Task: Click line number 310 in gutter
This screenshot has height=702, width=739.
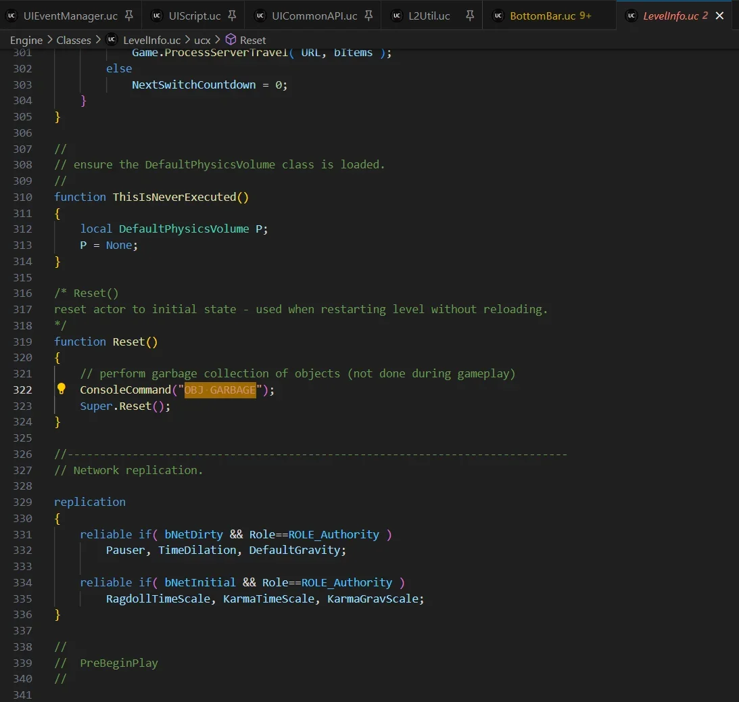Action: pyautogui.click(x=22, y=197)
